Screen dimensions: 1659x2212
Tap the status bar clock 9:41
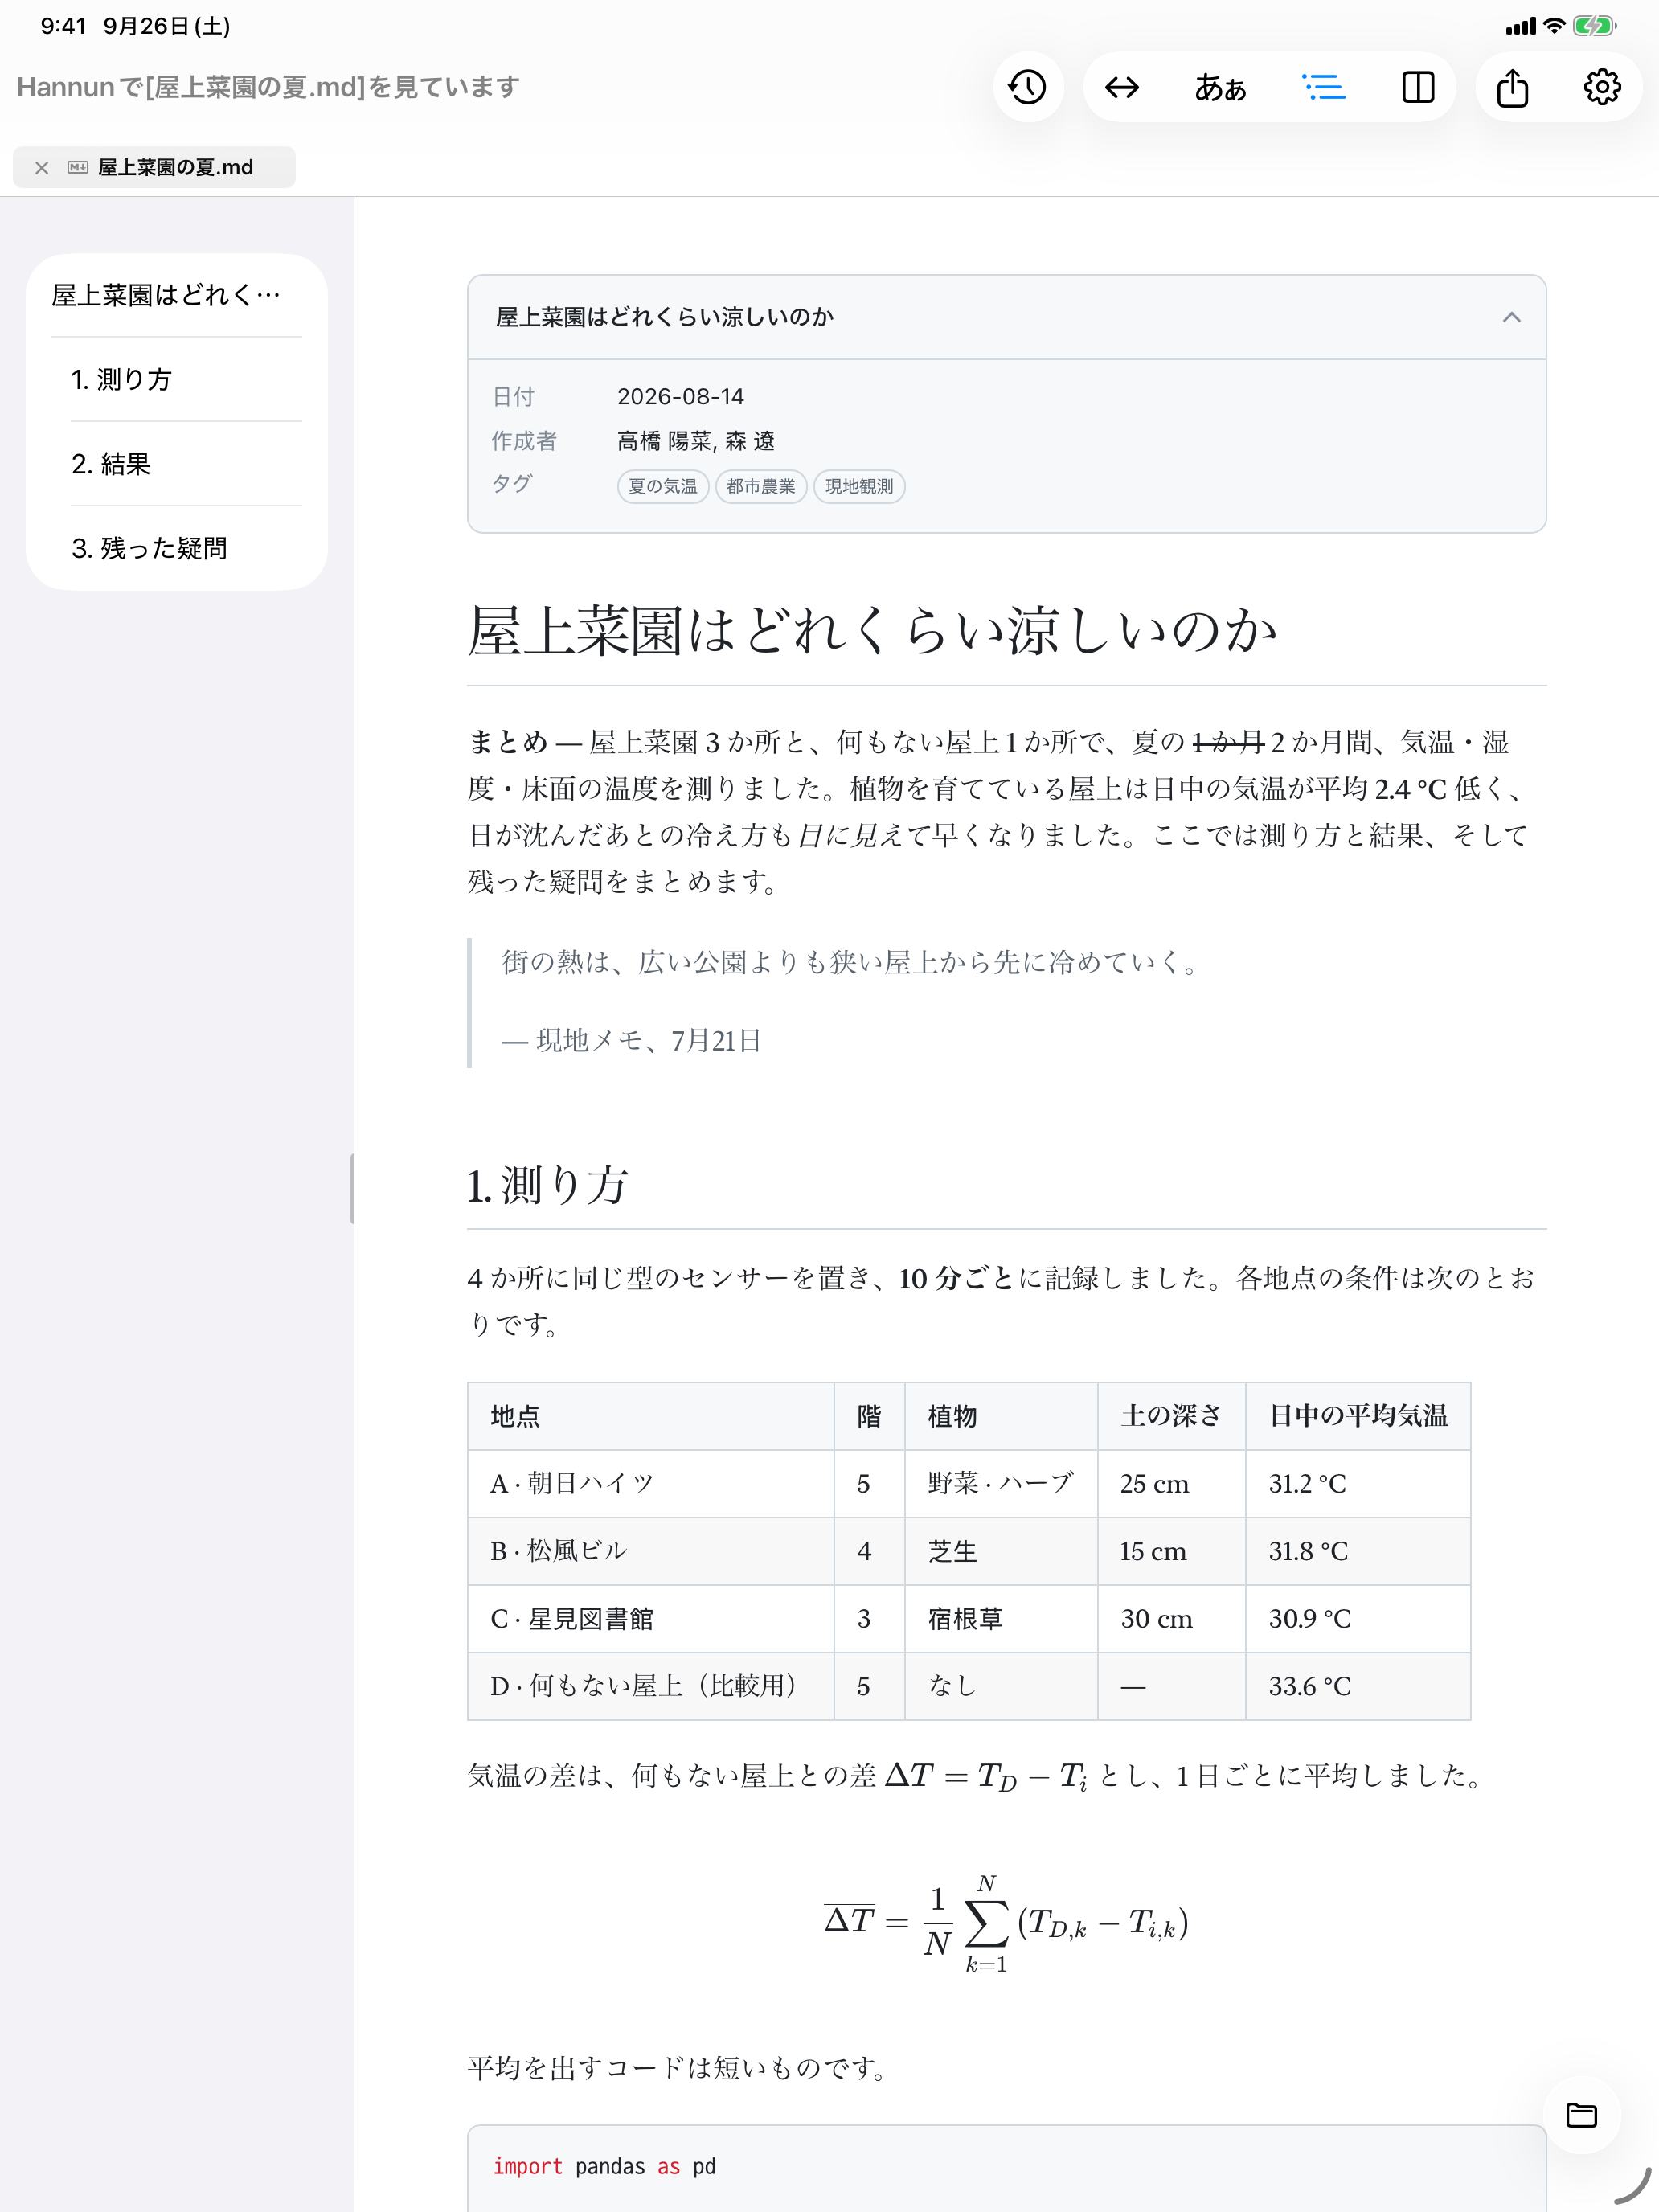click(63, 26)
